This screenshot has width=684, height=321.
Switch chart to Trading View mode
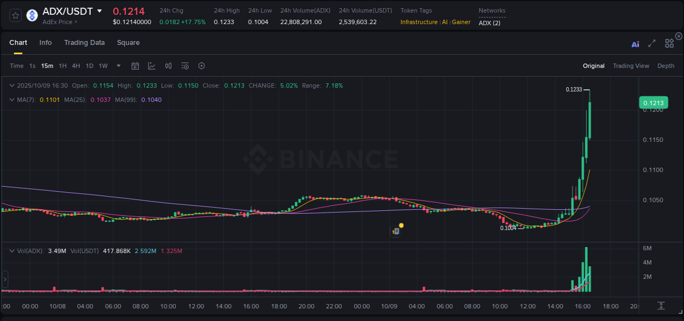(x=631, y=65)
